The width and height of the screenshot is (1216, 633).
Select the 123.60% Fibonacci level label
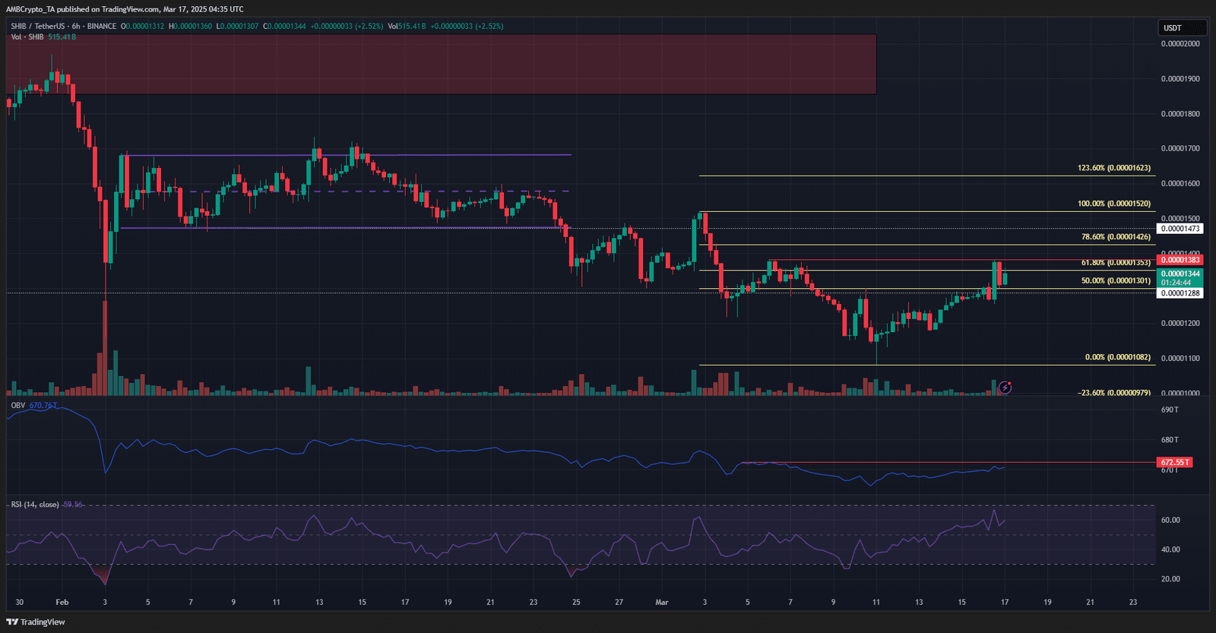tap(1113, 168)
